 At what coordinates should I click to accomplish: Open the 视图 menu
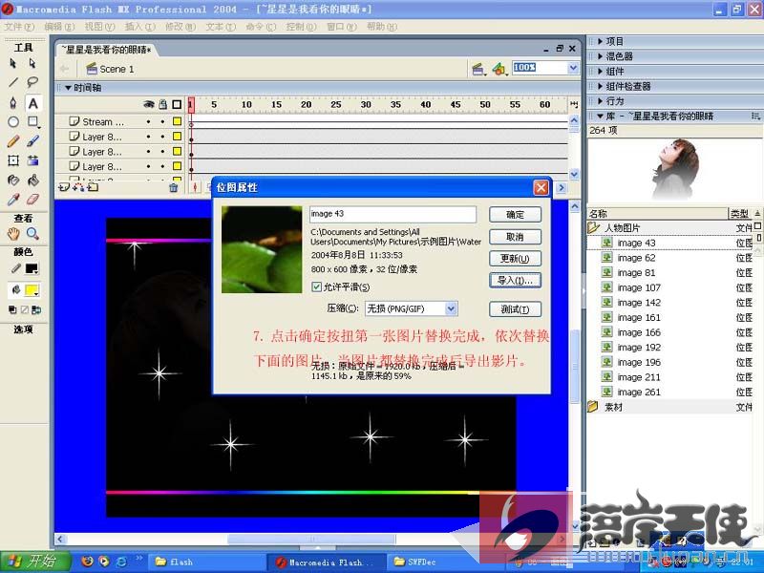coord(99,27)
